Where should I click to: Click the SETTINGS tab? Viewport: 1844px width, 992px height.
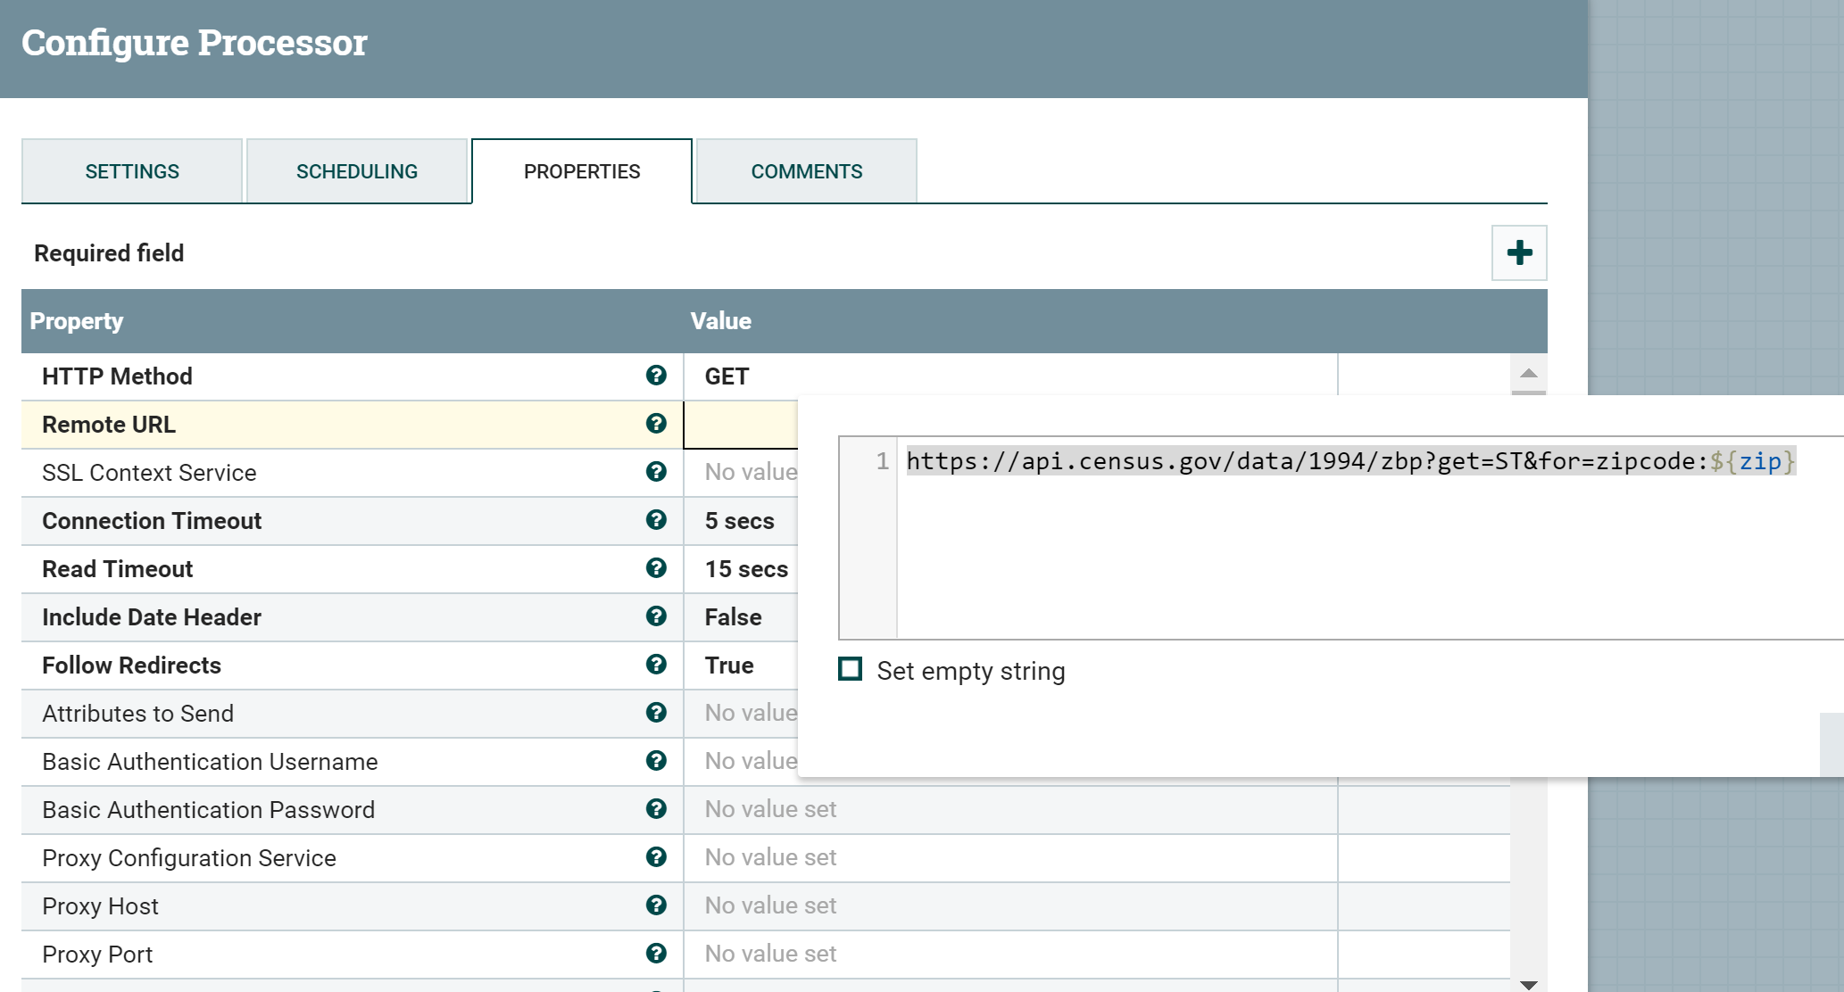pos(132,171)
